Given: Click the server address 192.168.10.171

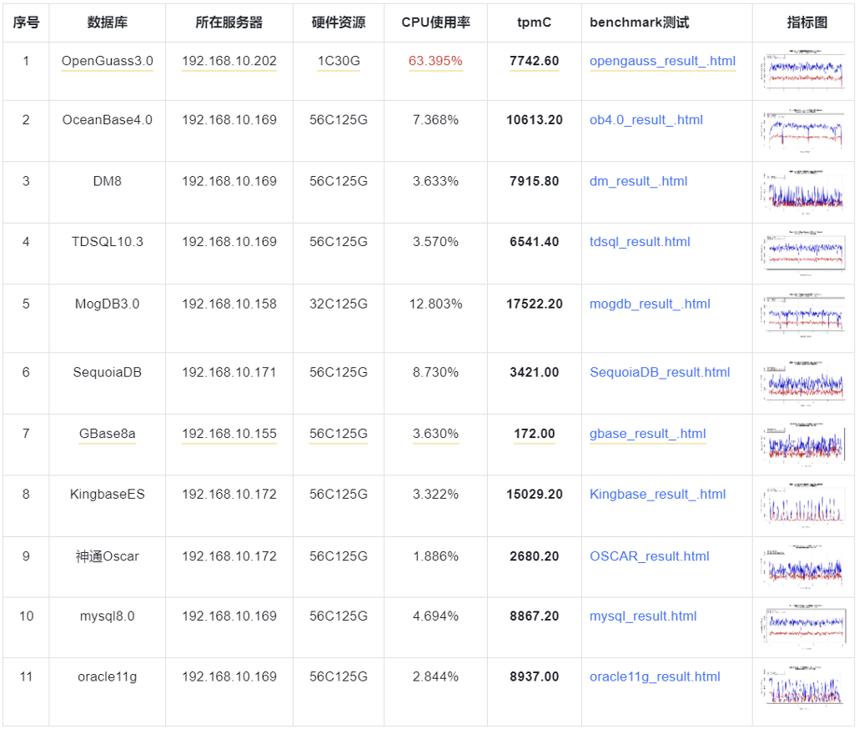Looking at the screenshot, I should click(x=229, y=373).
